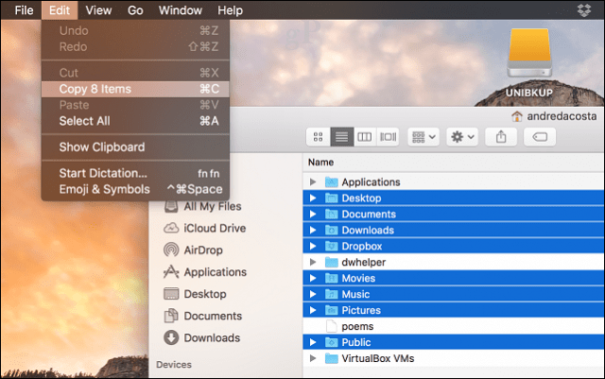Viewport: 605px width, 379px height.
Task: Open the gear Action menu
Action: coord(462,137)
